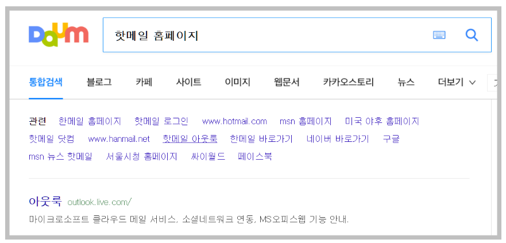Click related search 네이버 바로가기

[338, 139]
